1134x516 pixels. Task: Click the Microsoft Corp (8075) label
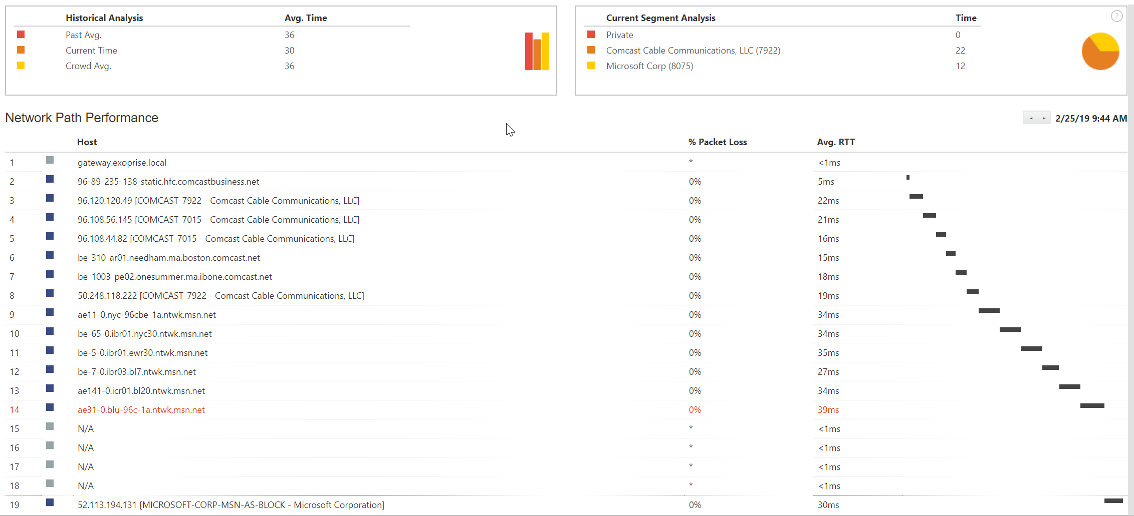click(x=650, y=66)
